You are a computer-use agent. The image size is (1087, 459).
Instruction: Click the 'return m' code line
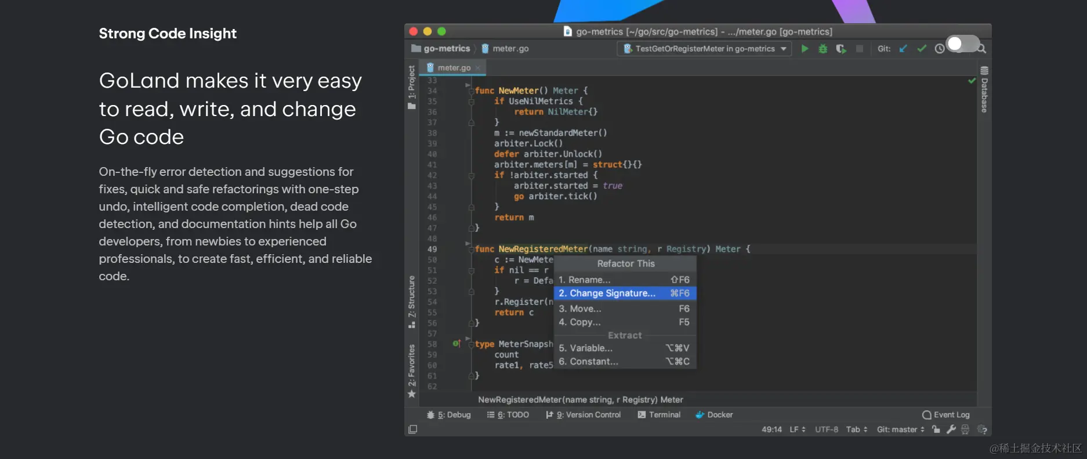click(514, 218)
